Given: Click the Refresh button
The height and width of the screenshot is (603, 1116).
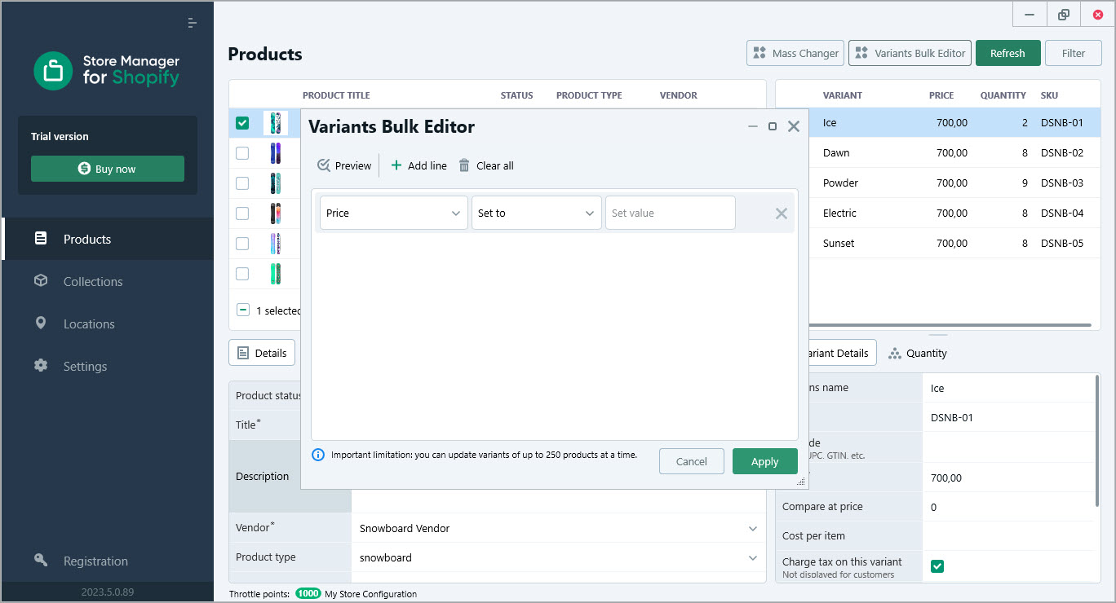Looking at the screenshot, I should tap(1007, 53).
